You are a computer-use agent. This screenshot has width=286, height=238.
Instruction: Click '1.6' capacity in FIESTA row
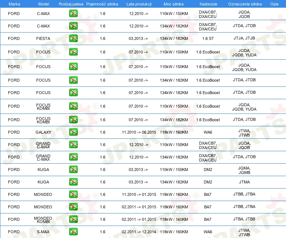103,38
